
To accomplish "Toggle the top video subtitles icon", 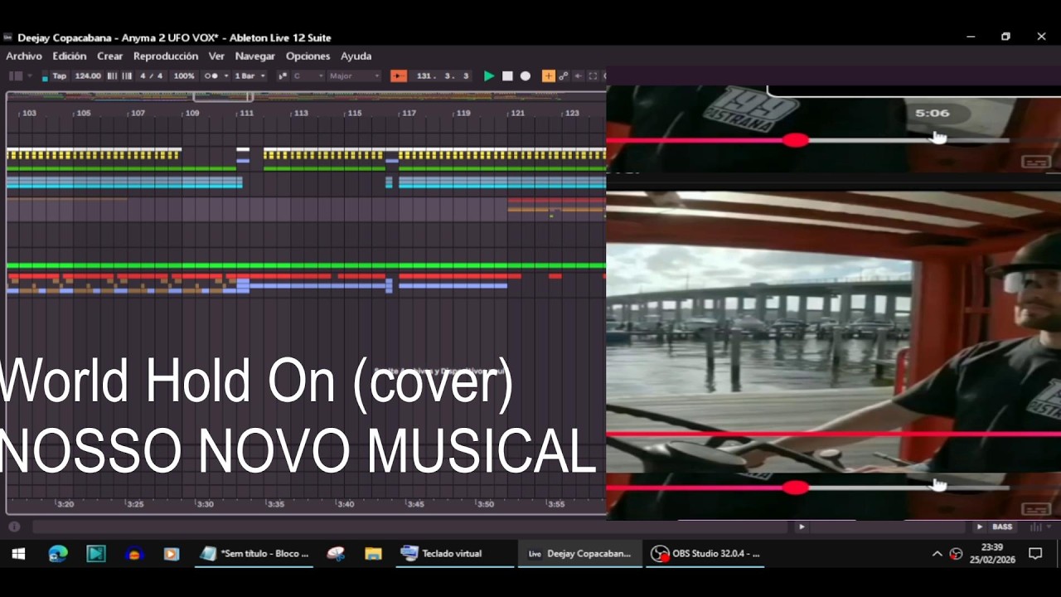I will click(x=1036, y=162).
